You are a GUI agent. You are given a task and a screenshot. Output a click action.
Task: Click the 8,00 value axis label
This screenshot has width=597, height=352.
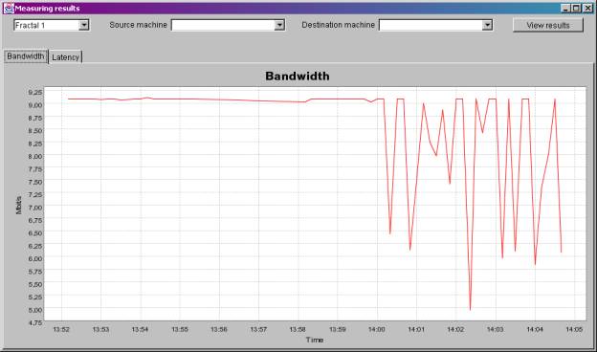pyautogui.click(x=35, y=156)
